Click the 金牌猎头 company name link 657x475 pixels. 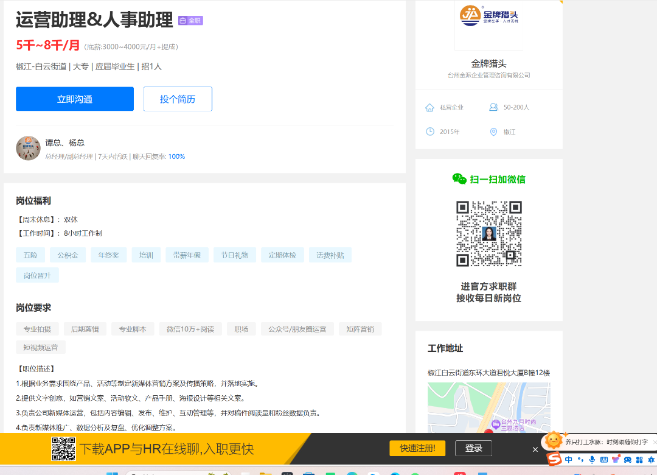tap(488, 63)
